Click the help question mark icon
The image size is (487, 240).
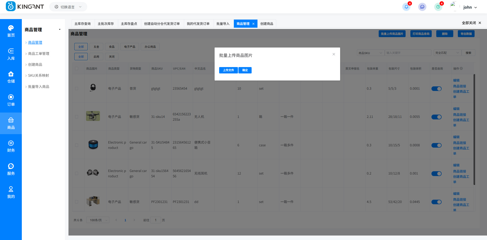pos(438,7)
